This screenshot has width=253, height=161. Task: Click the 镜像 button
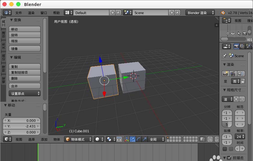[25, 48]
